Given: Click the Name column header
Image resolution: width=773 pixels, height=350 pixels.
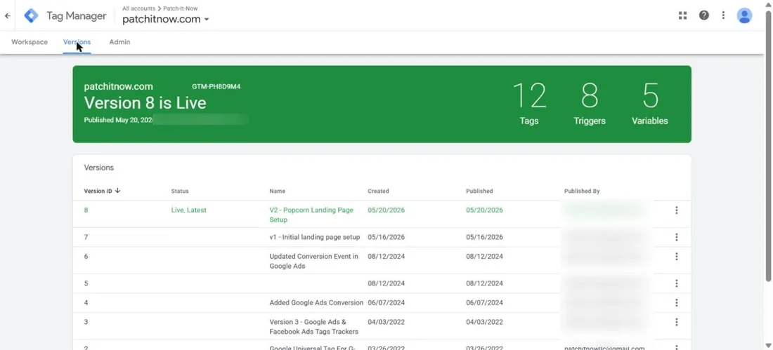Looking at the screenshot, I should click(x=277, y=191).
